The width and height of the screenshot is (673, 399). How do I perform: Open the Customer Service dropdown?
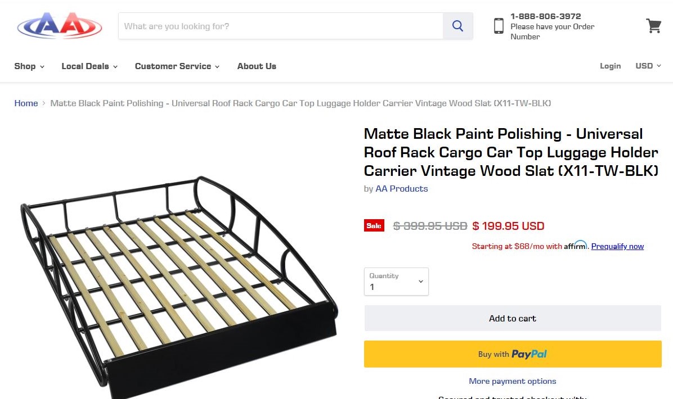[x=177, y=66]
